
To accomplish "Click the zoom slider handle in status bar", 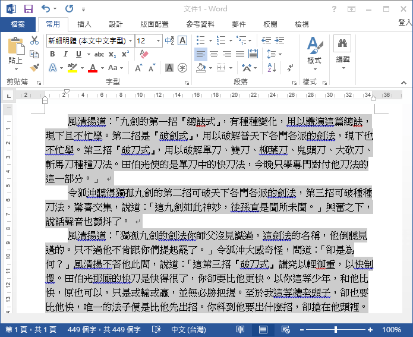I will pos(336,329).
